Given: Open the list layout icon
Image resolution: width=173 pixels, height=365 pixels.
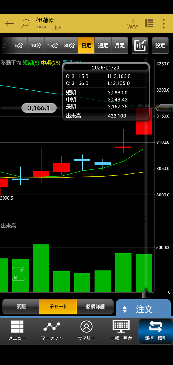Looking at the screenshot, I should point(149,23).
